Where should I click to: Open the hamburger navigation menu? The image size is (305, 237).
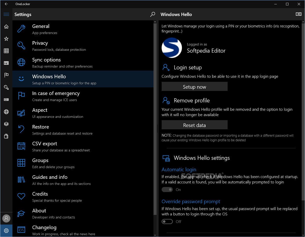coord(6,14)
